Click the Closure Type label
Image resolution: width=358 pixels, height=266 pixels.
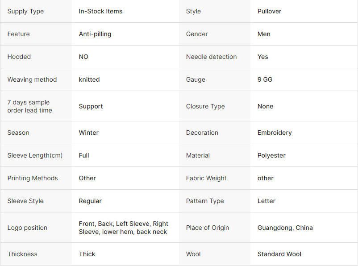pyautogui.click(x=205, y=106)
